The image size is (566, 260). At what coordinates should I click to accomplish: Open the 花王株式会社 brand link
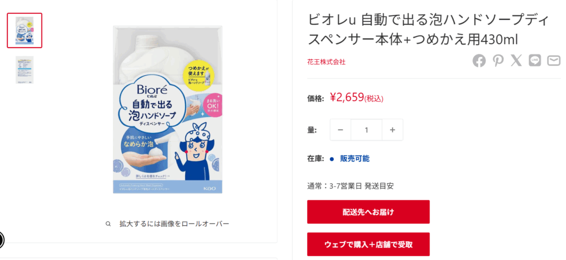tap(326, 62)
